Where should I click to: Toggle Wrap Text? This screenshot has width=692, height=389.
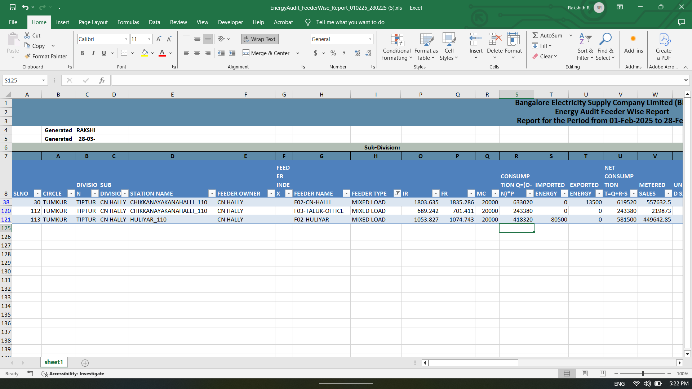point(259,39)
